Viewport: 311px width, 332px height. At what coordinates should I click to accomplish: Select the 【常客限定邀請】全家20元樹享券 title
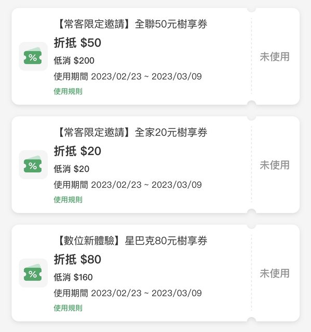tap(131, 132)
